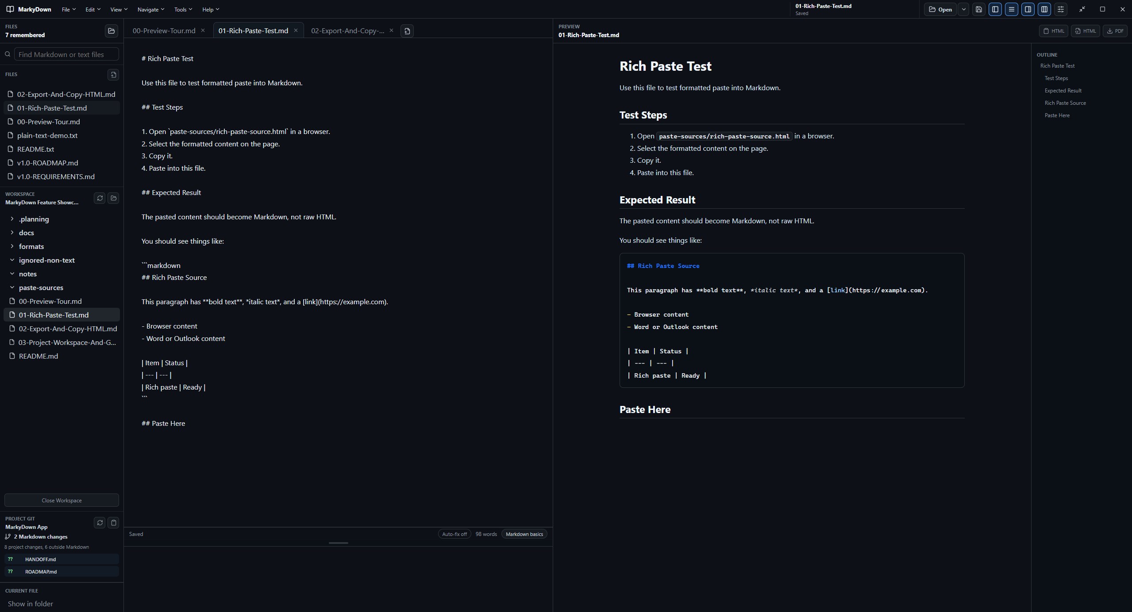Image resolution: width=1132 pixels, height=612 pixels.
Task: Open HANDOFF.md from git changes
Action: [62, 559]
